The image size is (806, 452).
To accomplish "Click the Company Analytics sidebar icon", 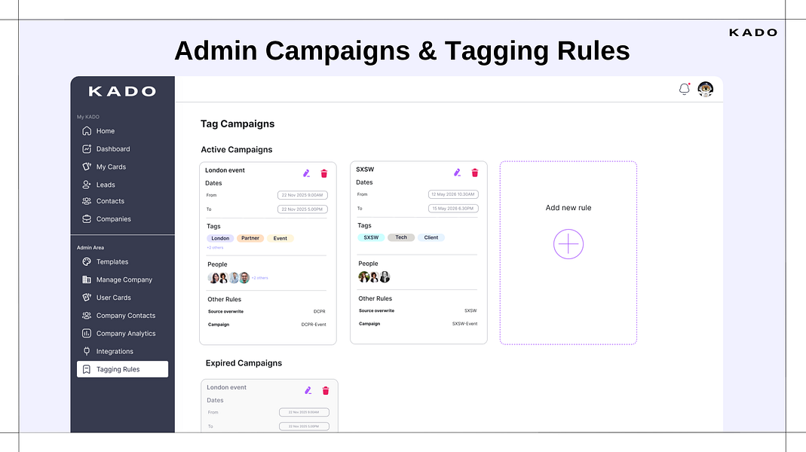I will click(87, 333).
